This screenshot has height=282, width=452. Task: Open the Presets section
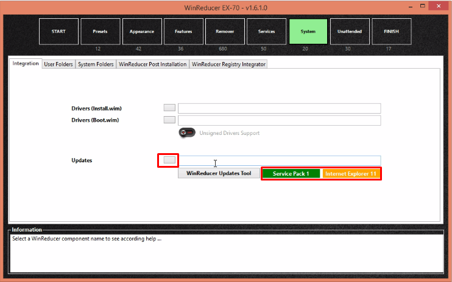101,32
